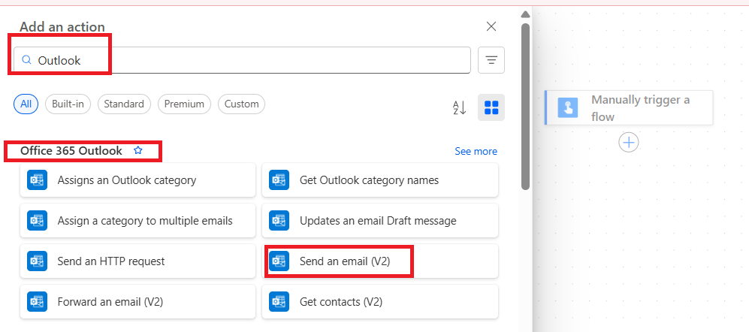Filter by Standard connectors
749x332 pixels.
coord(124,104)
